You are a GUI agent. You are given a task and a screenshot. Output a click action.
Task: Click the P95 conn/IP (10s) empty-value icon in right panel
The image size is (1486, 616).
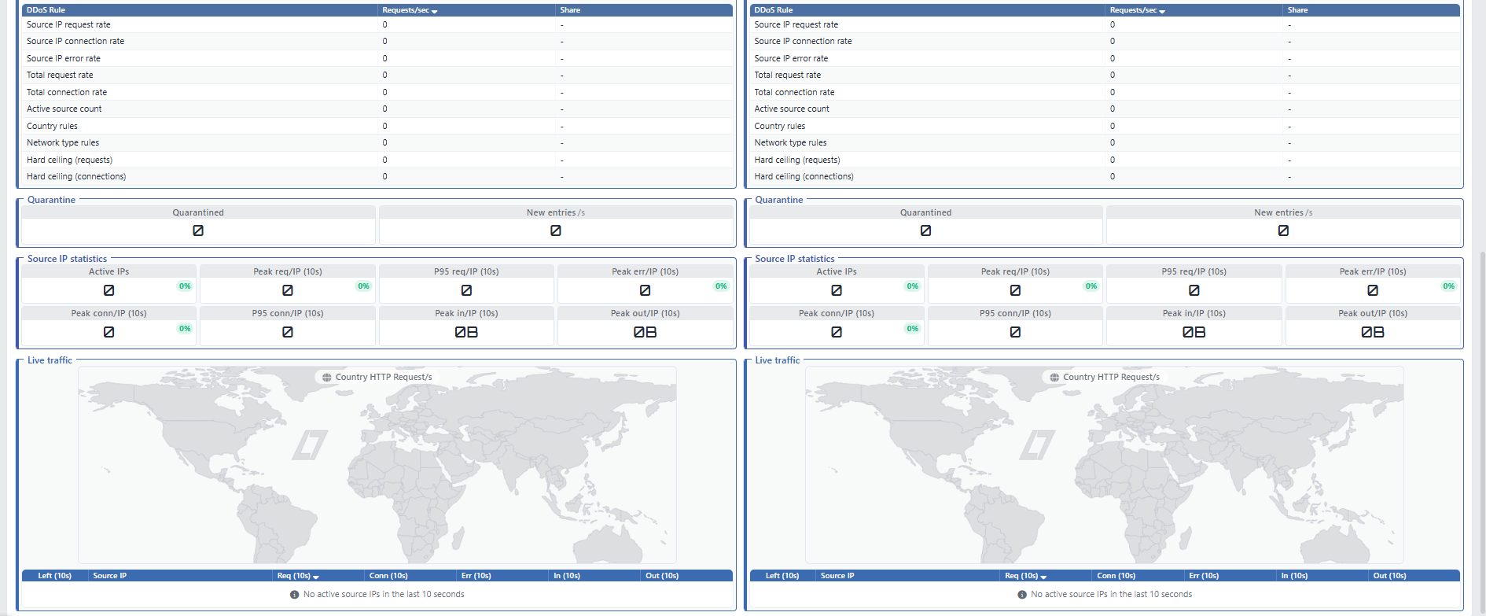coord(1015,332)
